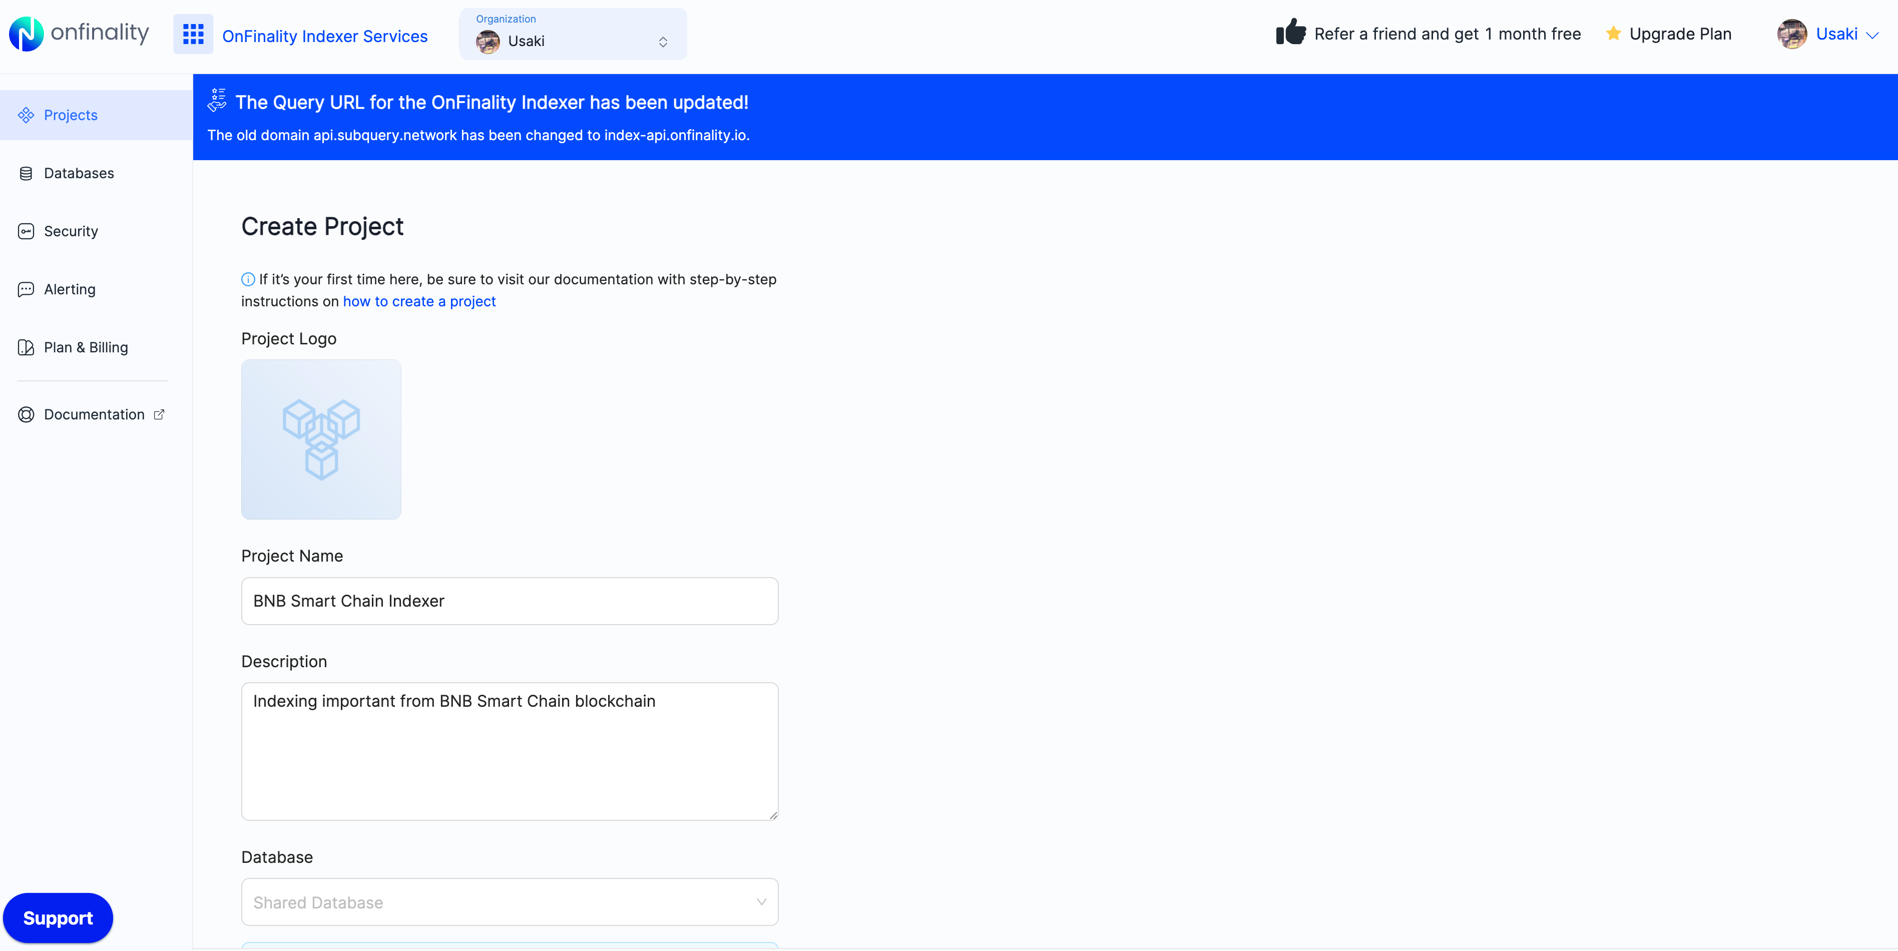Open Documentation from sidebar

click(x=94, y=415)
